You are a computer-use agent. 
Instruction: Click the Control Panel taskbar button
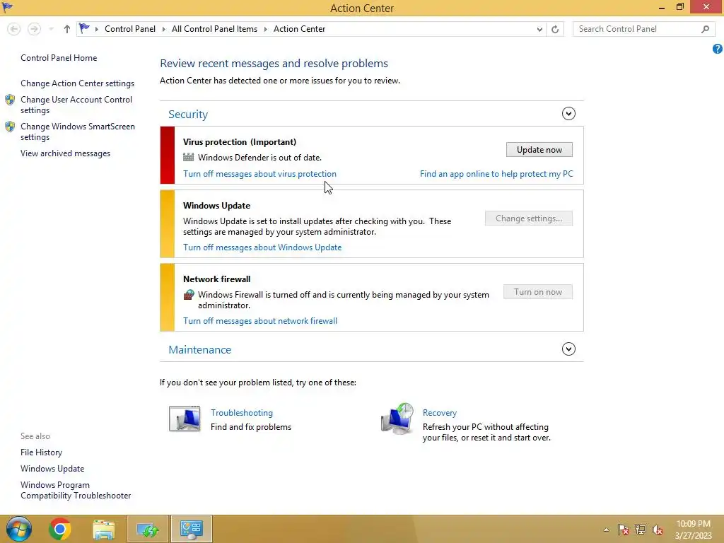click(x=191, y=529)
